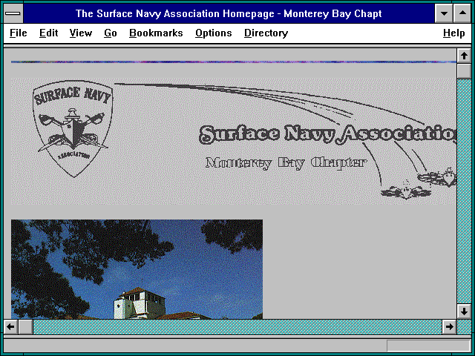Click the vertical scrollbar up arrow
Screen dimensions: 475x356
click(x=464, y=56)
